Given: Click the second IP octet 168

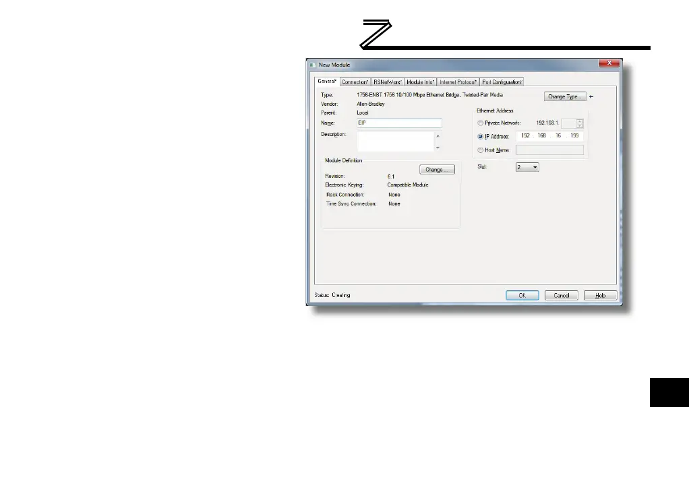Looking at the screenshot, I should tap(541, 136).
